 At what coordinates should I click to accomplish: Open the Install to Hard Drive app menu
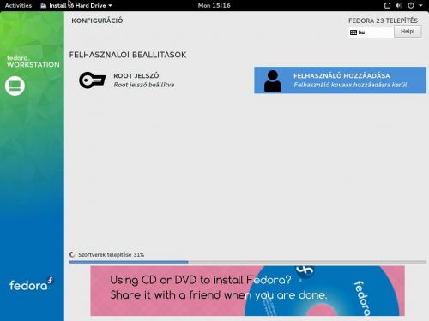coord(76,5)
